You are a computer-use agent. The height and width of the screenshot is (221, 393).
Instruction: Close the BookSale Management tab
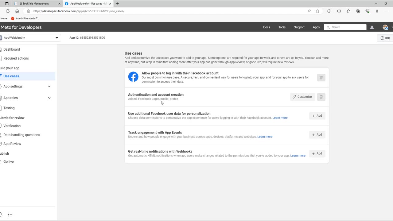(60, 4)
